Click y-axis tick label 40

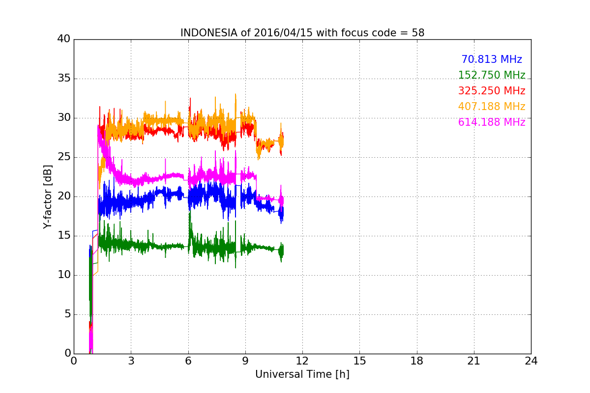coord(64,39)
